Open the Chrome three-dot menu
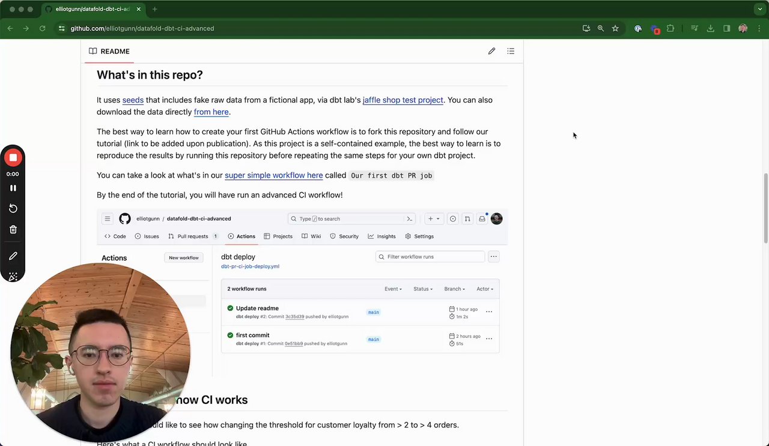This screenshot has height=446, width=769. (758, 28)
